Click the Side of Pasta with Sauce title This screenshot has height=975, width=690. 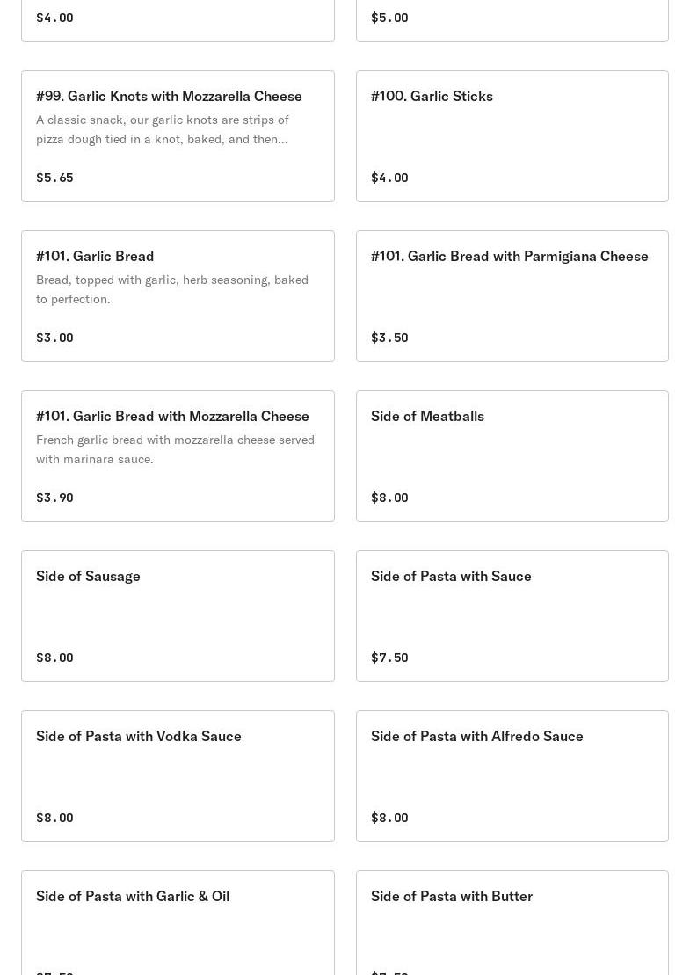tap(451, 576)
